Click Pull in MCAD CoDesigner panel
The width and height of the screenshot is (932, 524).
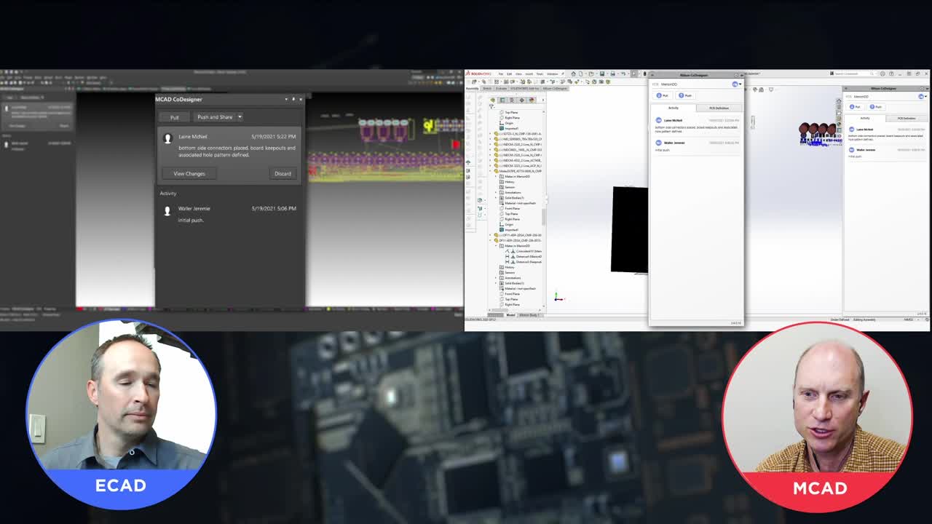pos(174,117)
